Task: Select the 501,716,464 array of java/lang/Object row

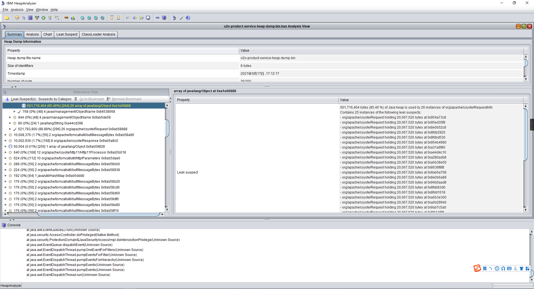Action: point(84,106)
